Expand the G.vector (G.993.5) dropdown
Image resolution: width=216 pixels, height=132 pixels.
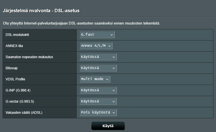[98, 101]
